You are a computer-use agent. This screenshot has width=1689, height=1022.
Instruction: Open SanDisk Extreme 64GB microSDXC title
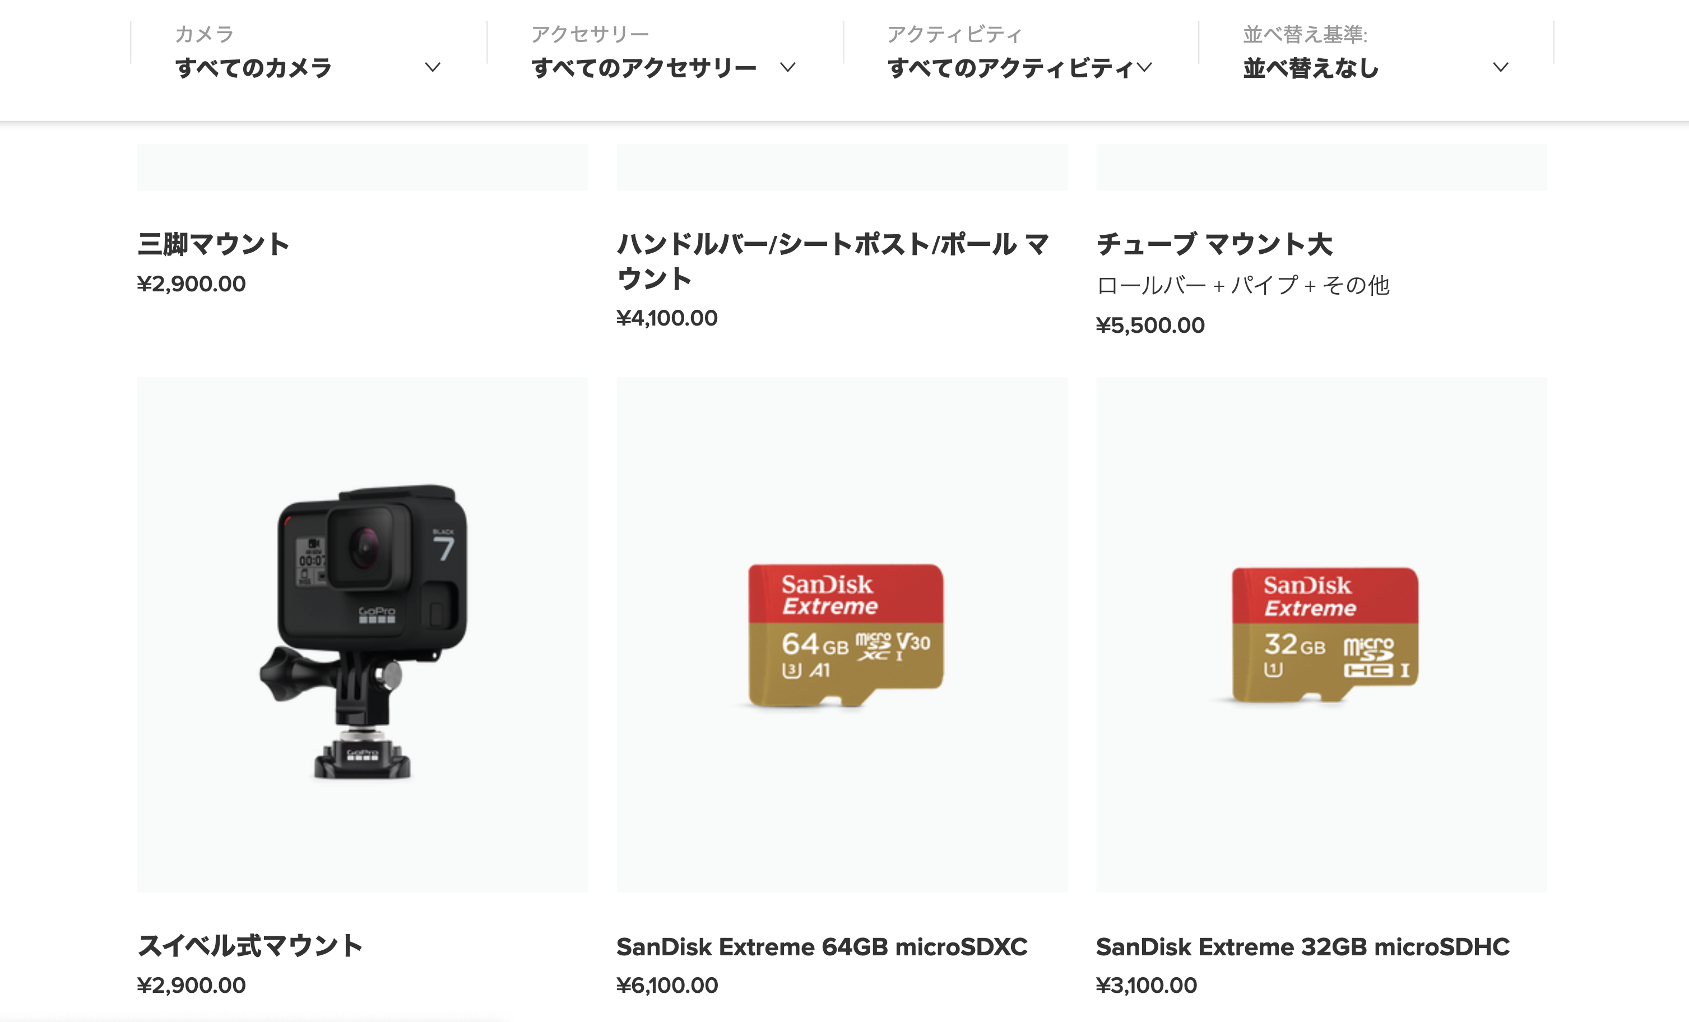coord(822,946)
